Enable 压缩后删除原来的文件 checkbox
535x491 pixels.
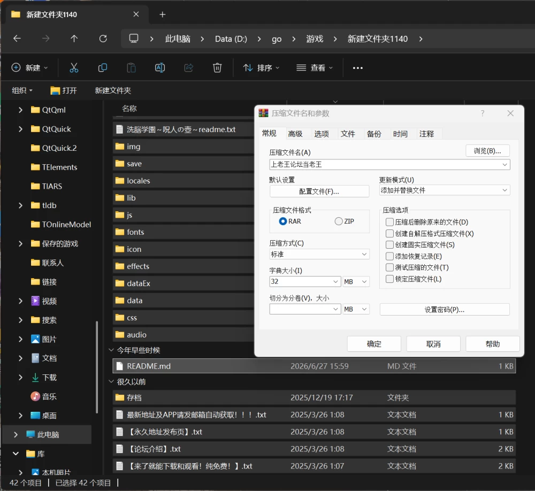click(389, 222)
